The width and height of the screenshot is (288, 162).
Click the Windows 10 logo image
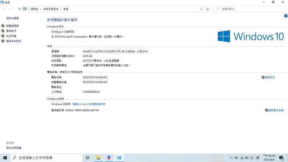(251, 36)
